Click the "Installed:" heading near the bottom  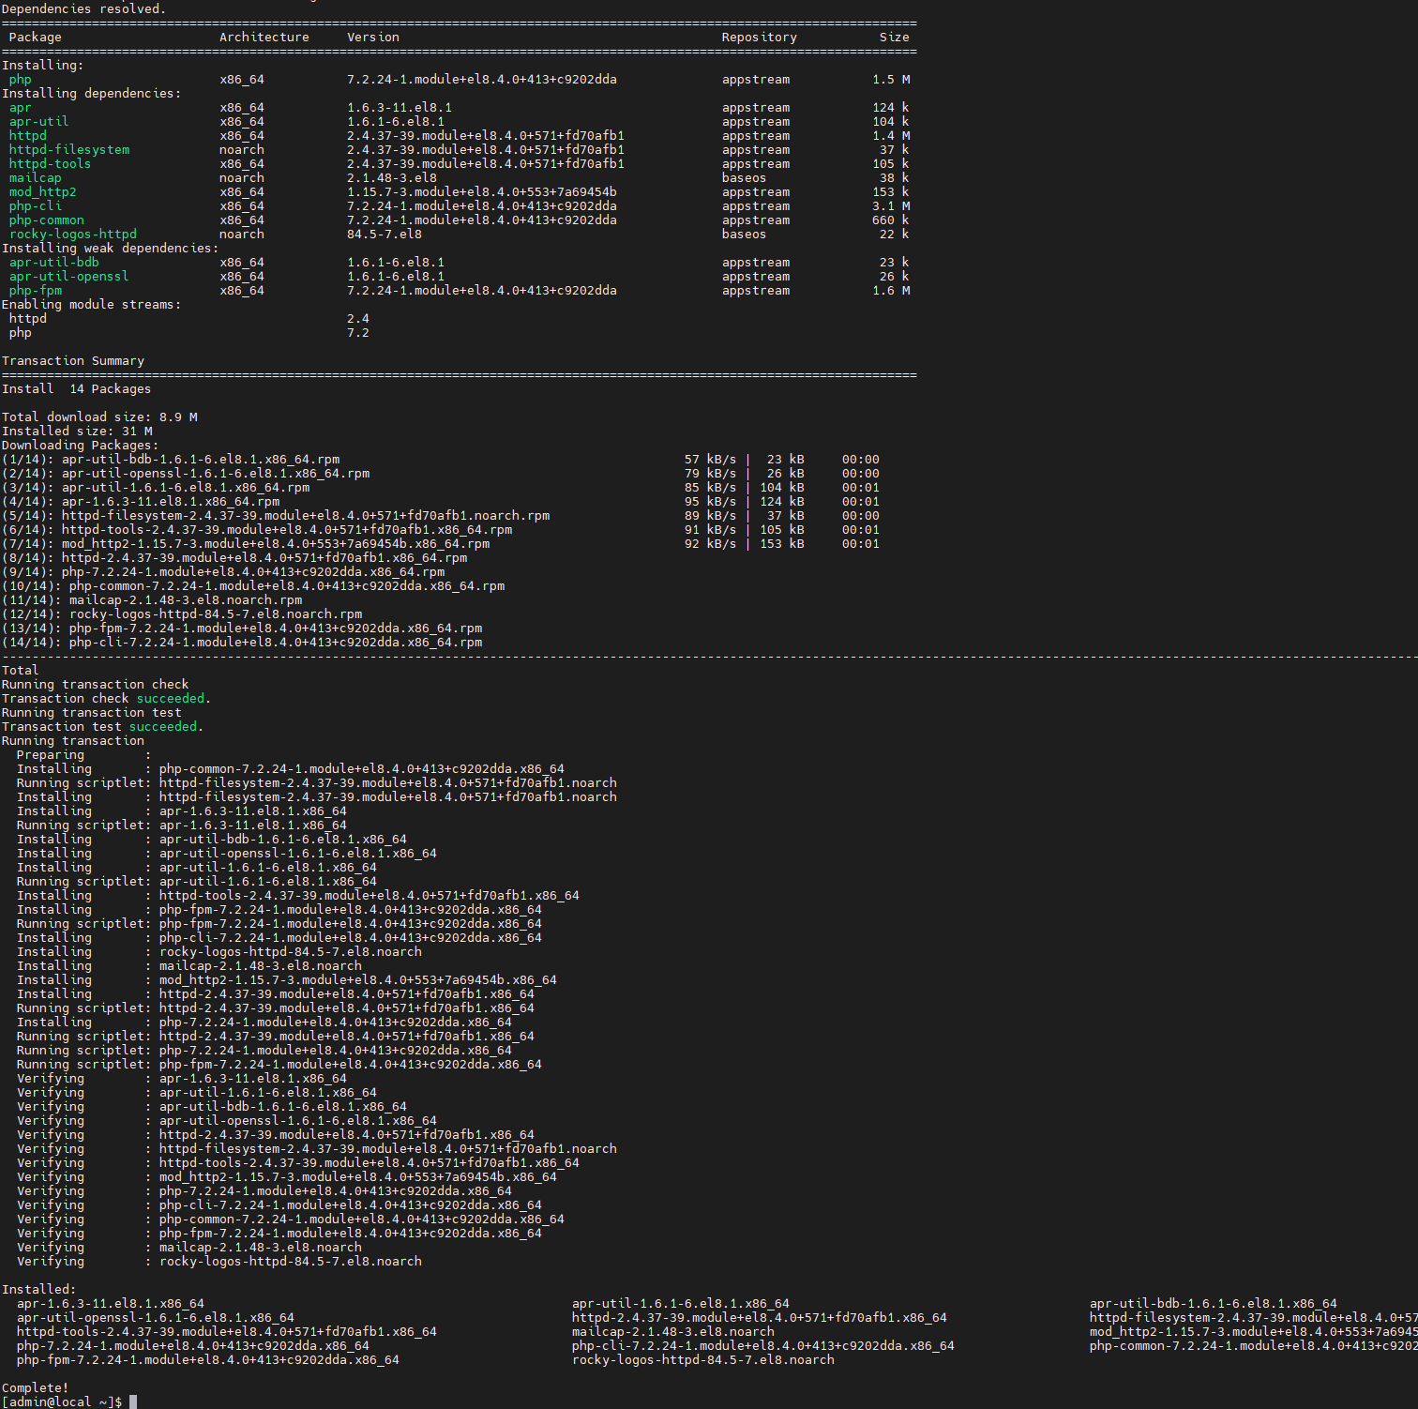(x=38, y=1290)
